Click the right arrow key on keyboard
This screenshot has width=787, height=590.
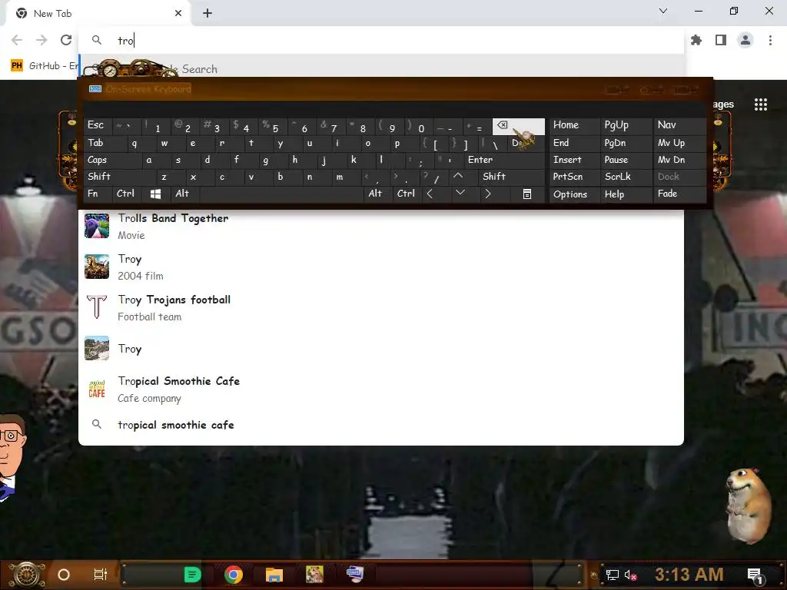pos(488,193)
